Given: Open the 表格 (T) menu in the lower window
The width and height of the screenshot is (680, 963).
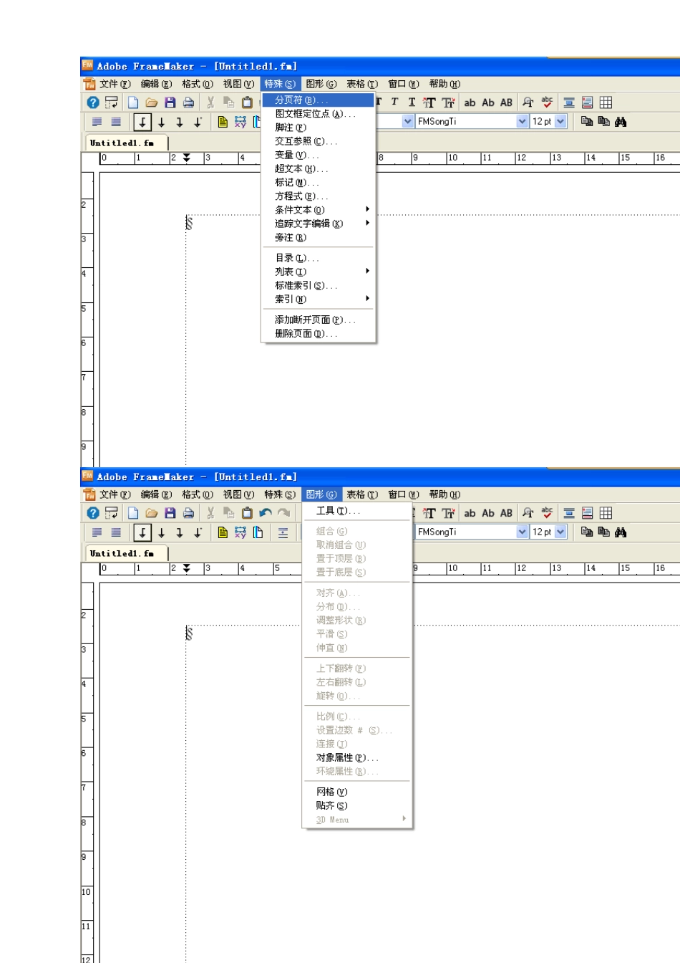Looking at the screenshot, I should [361, 494].
